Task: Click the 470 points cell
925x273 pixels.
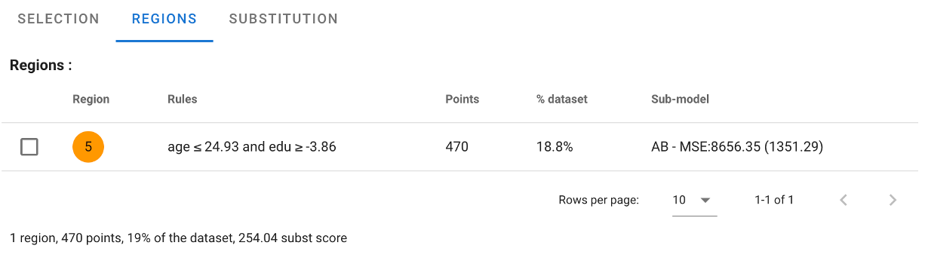Action: (x=457, y=147)
